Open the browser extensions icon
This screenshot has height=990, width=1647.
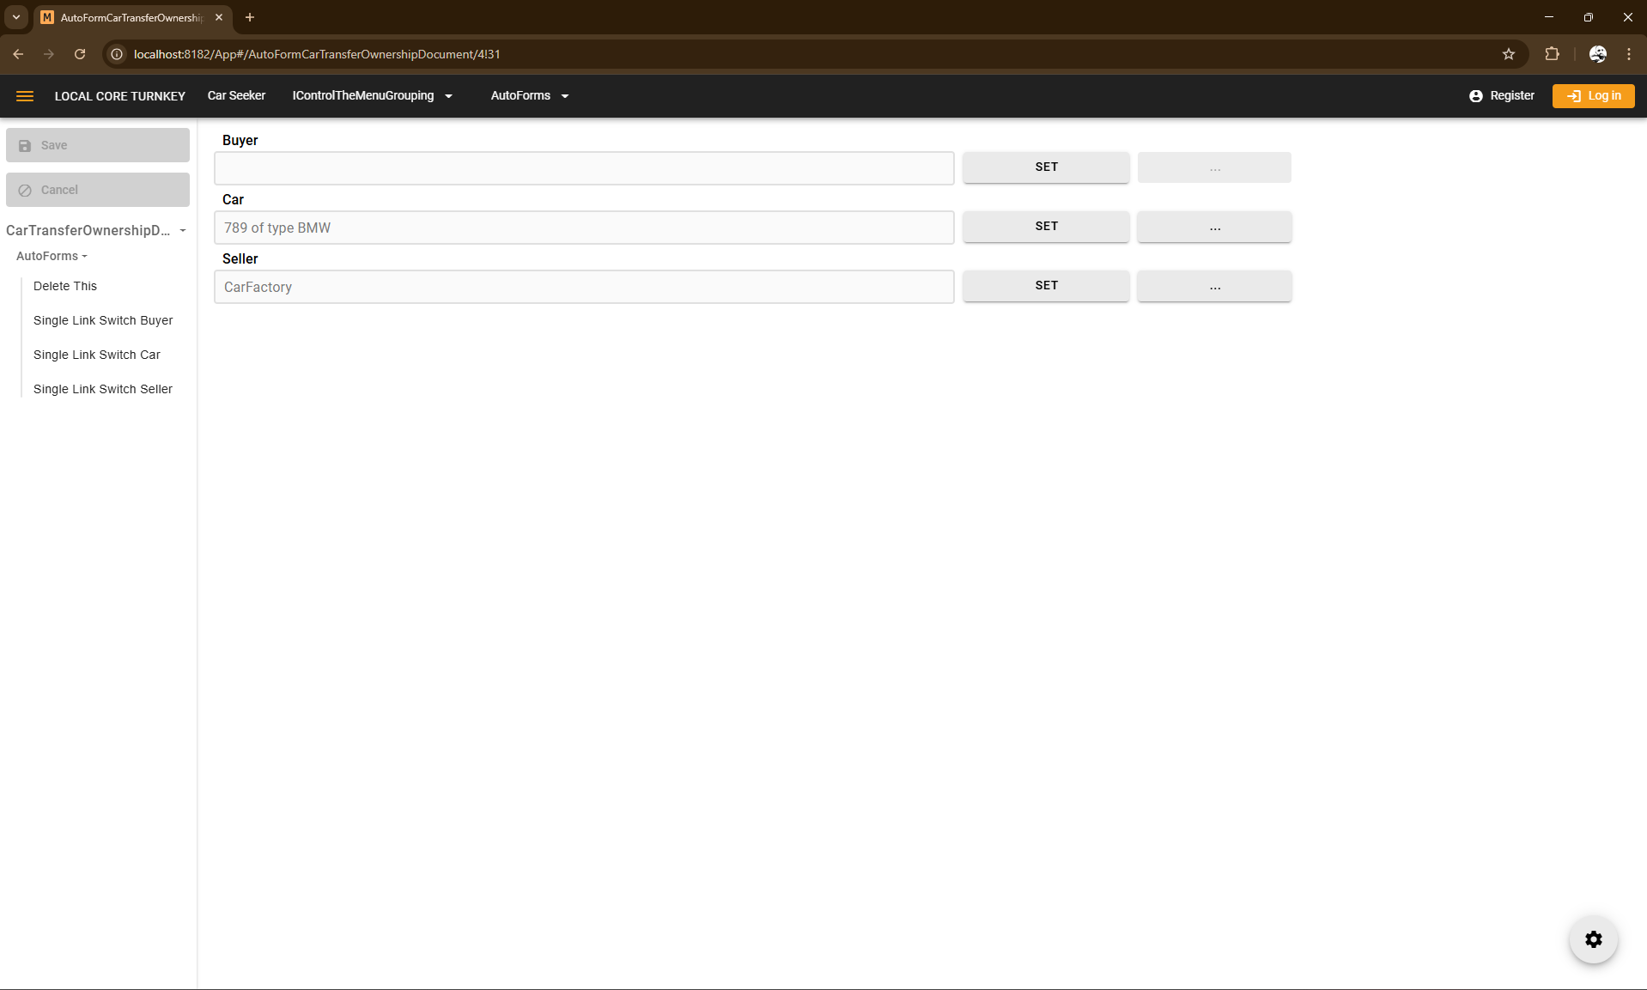(1552, 54)
